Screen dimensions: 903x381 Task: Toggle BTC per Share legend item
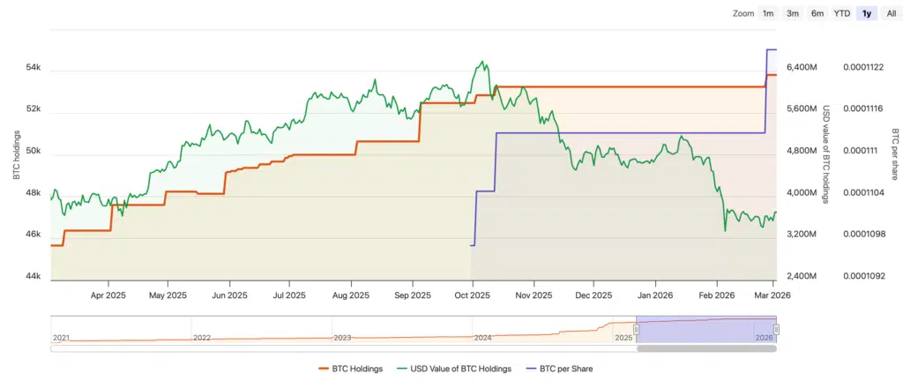tap(559, 369)
